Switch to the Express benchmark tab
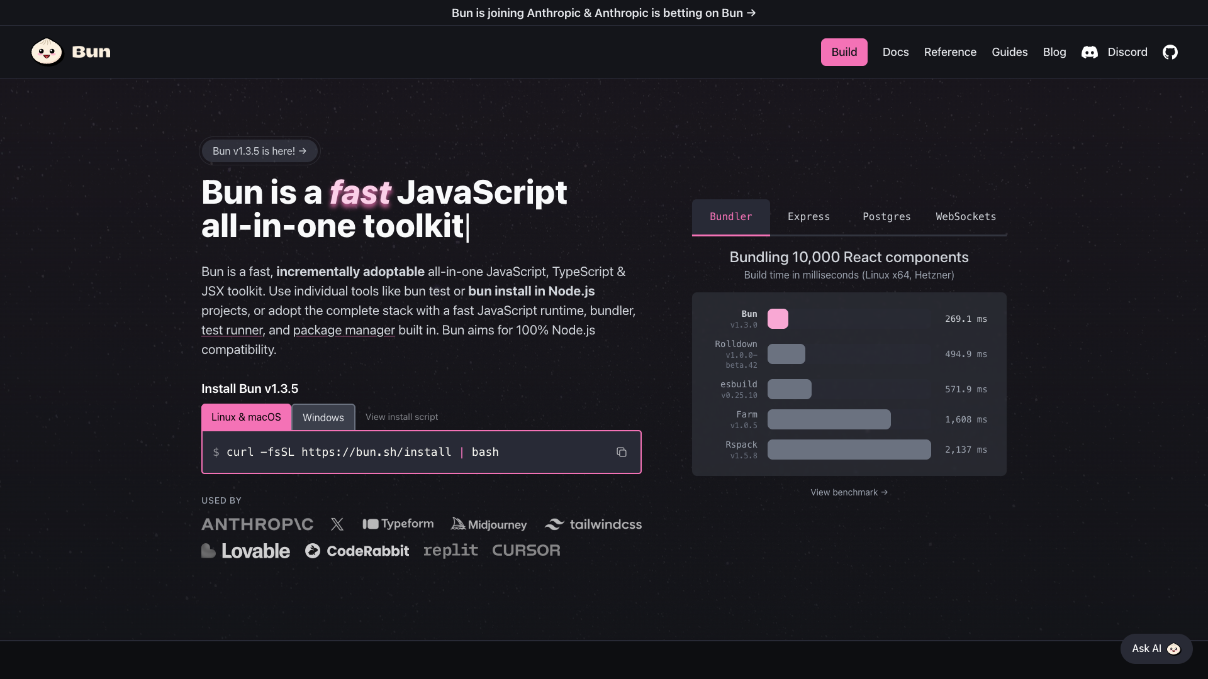1208x679 pixels. [x=808, y=216]
